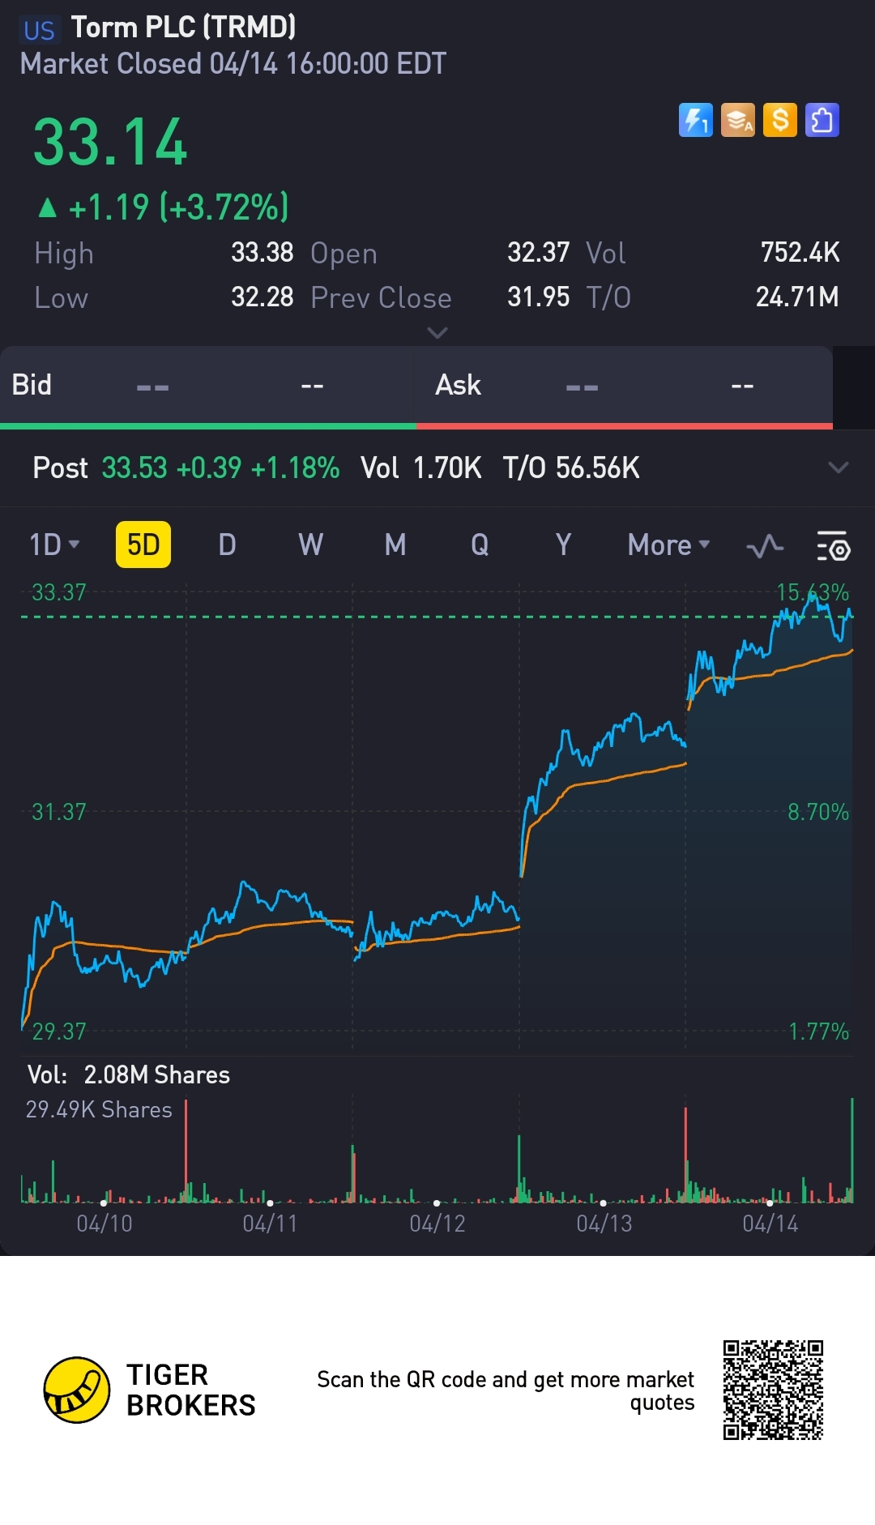Tap the orange stacked layers icon
This screenshot has width=875, height=1525.
click(737, 121)
